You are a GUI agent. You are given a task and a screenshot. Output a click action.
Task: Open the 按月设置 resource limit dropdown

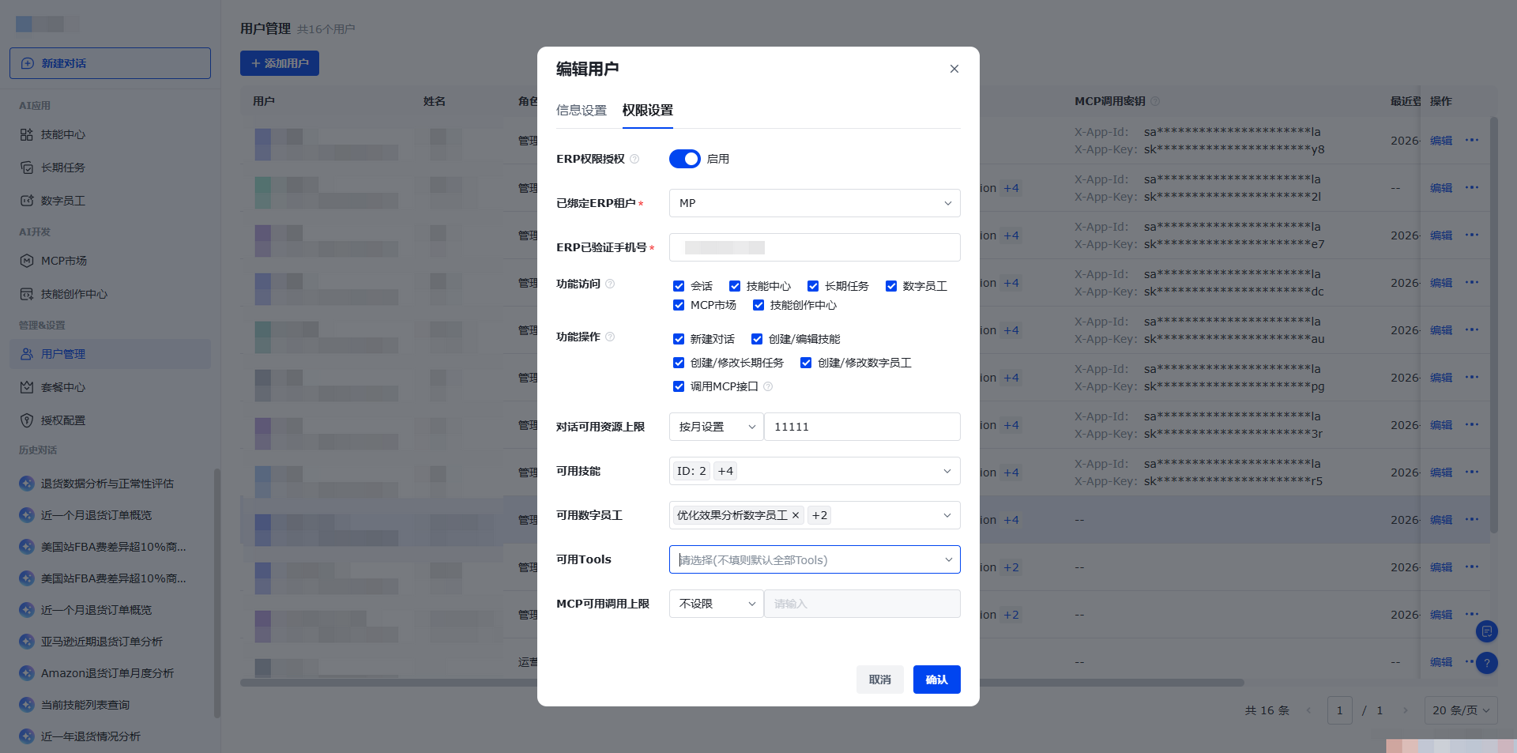pos(717,427)
